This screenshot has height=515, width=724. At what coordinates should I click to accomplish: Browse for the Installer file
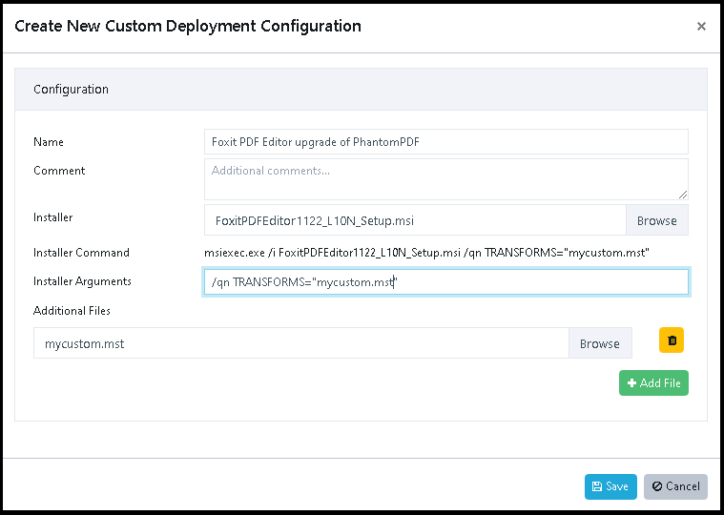[656, 220]
